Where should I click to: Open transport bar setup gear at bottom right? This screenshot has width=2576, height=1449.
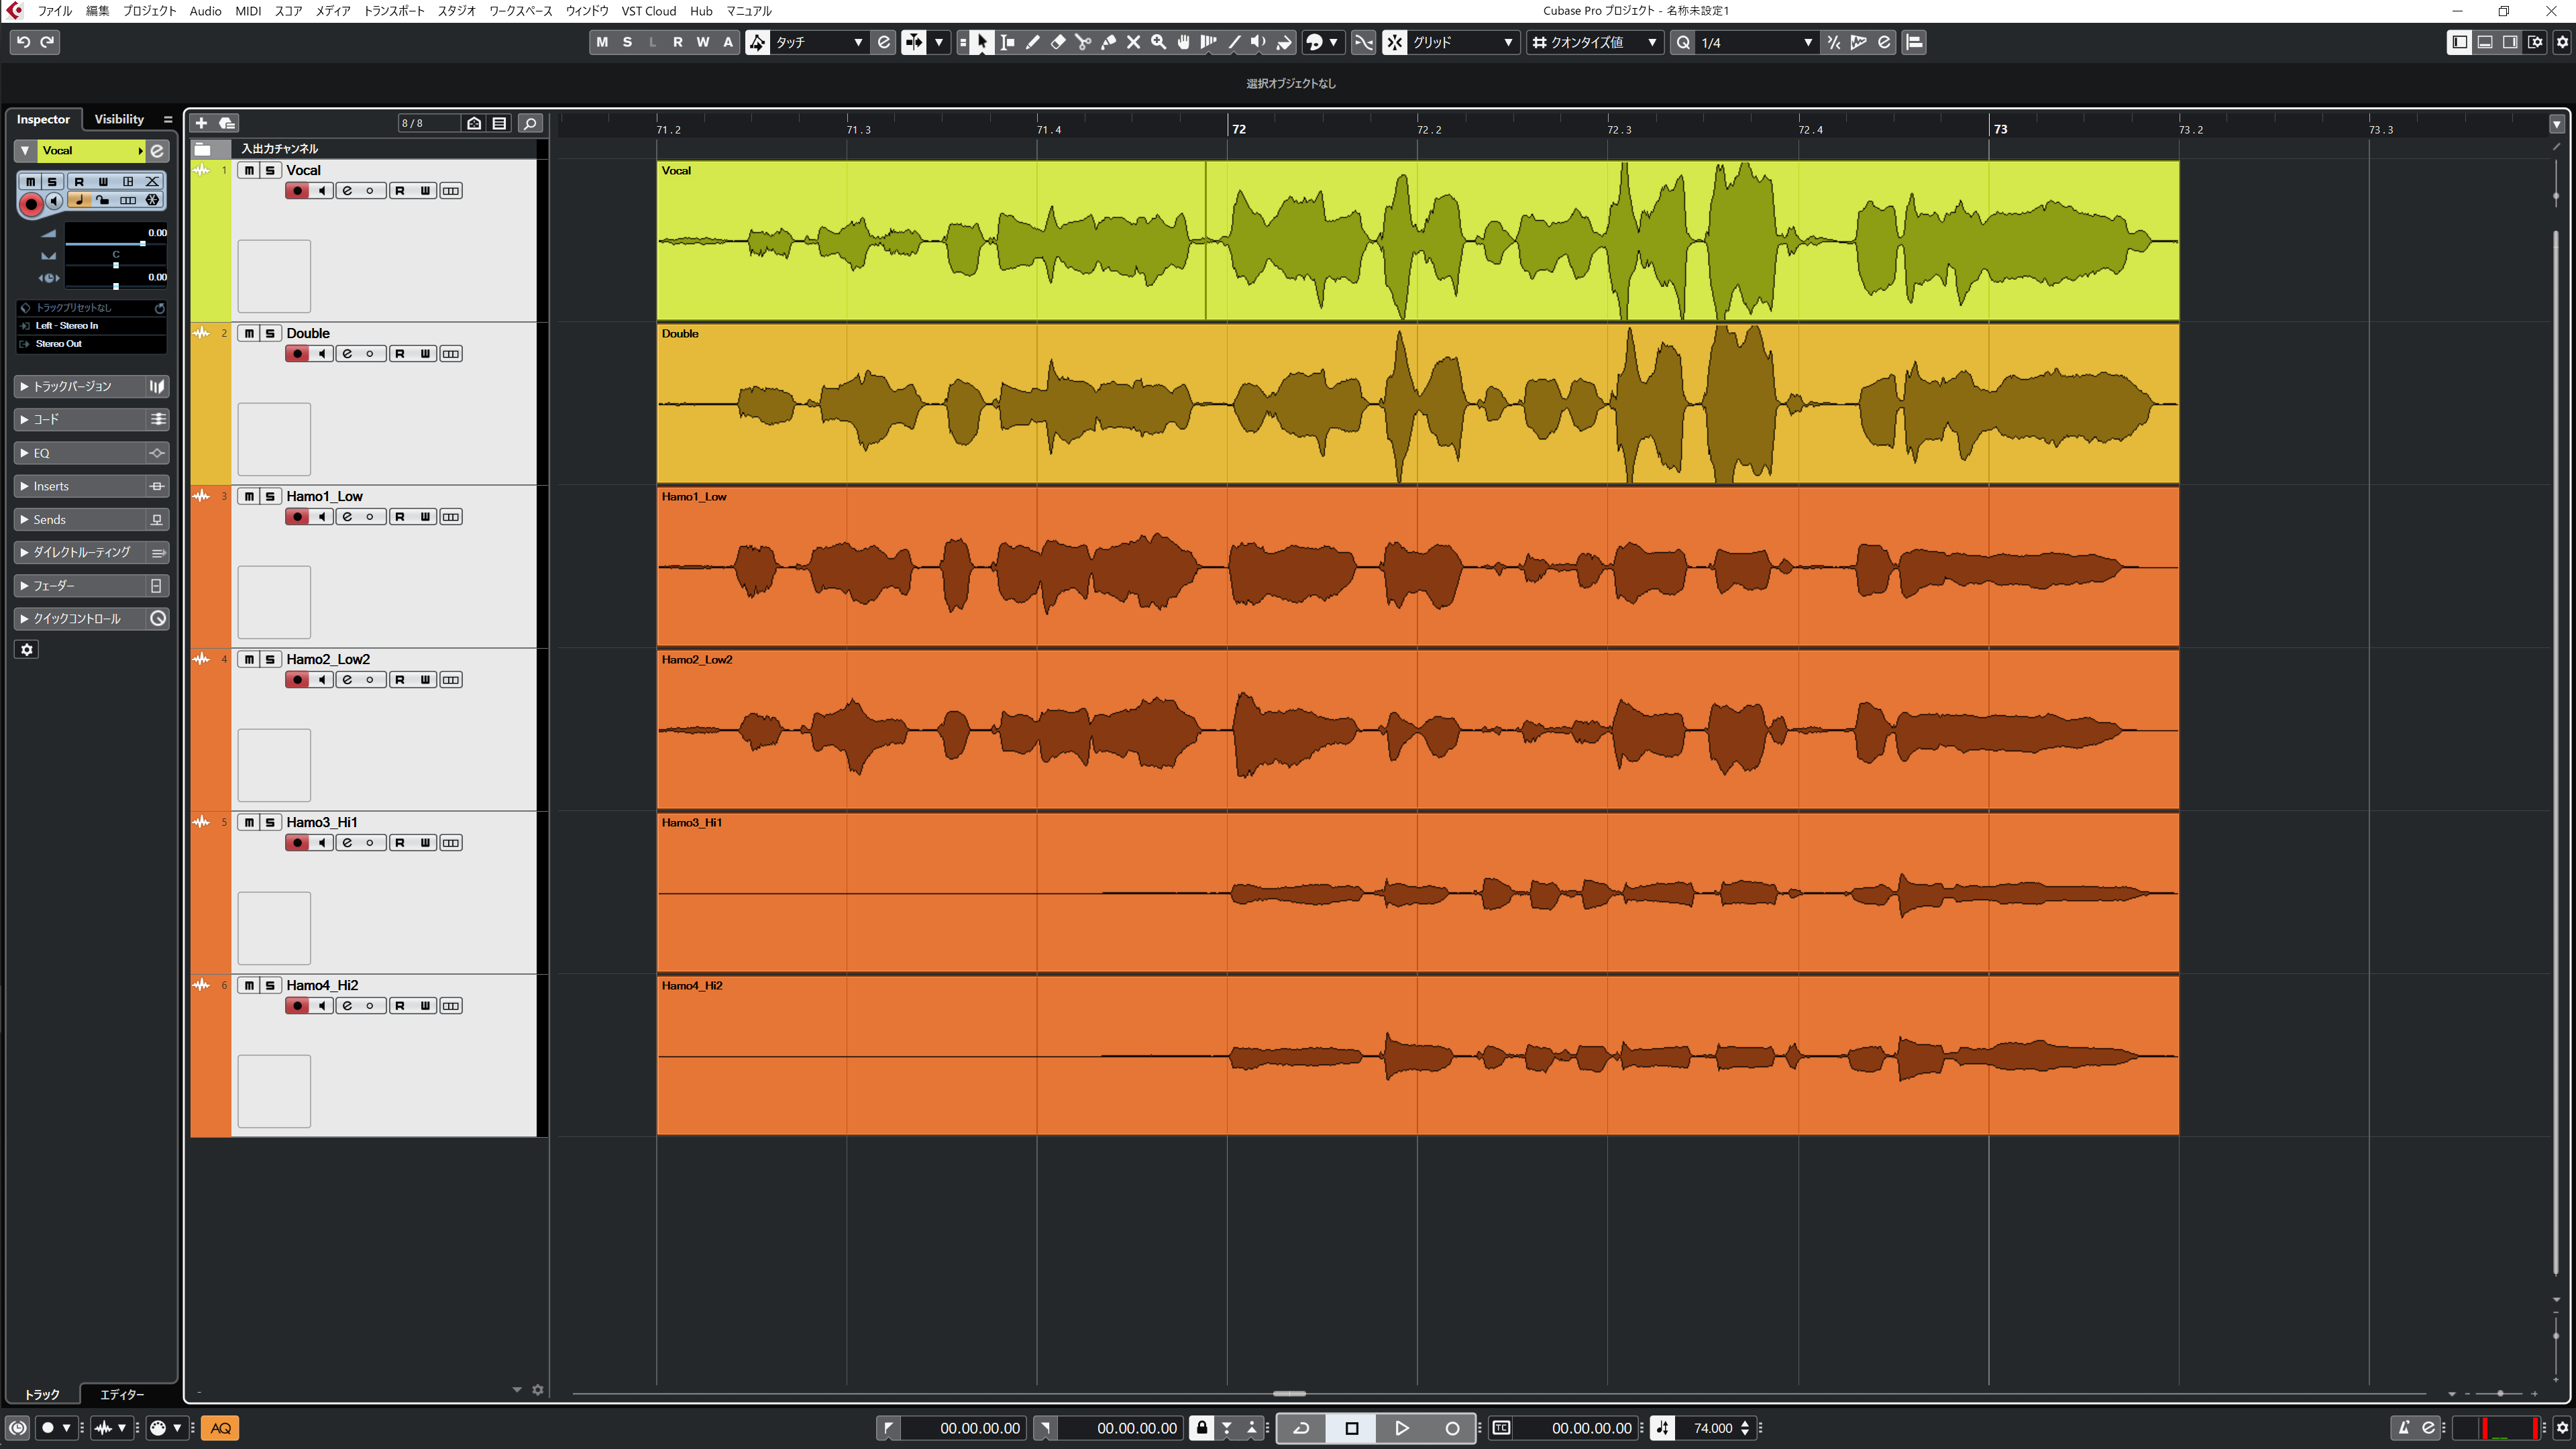tap(2562, 1428)
